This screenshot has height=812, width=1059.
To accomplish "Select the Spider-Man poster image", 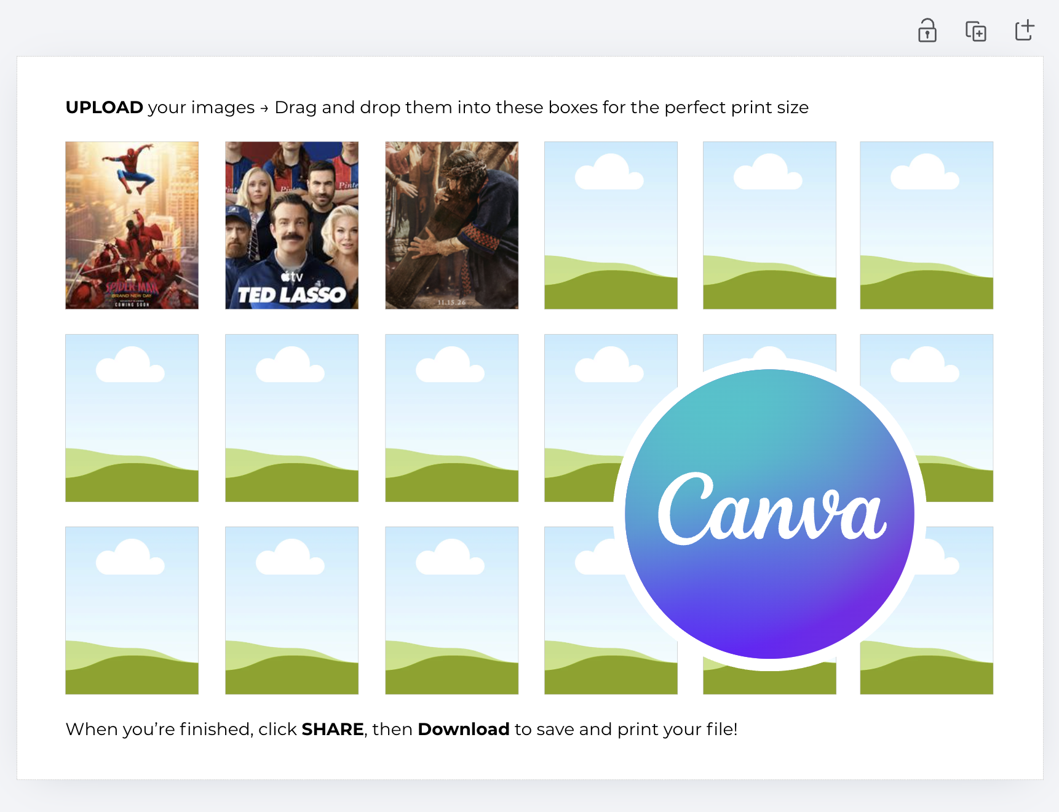I will tap(132, 225).
